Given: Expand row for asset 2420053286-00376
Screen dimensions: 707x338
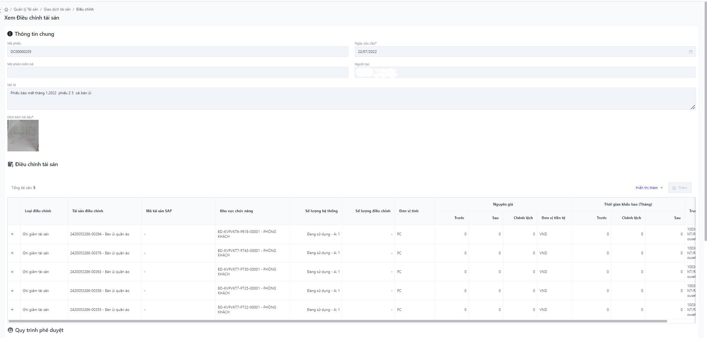Looking at the screenshot, I should tap(12, 253).
